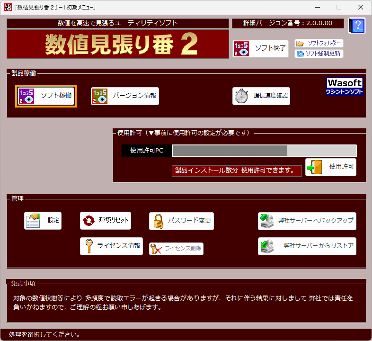This screenshot has height=341, width=372.
Task: Click ソフト強制更新 to force update
Action: point(319,54)
